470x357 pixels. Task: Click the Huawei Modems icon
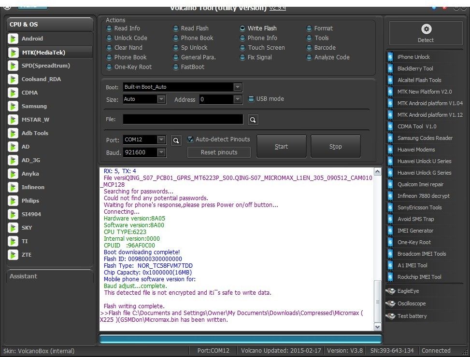390,150
